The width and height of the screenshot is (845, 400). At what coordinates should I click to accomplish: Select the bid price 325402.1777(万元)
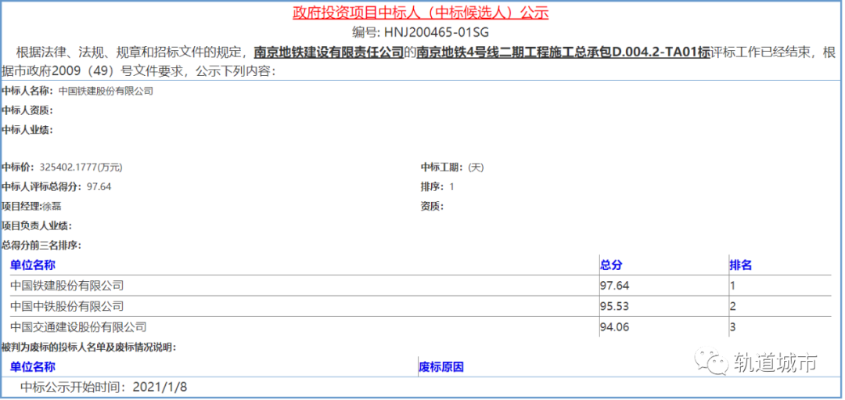click(x=81, y=168)
